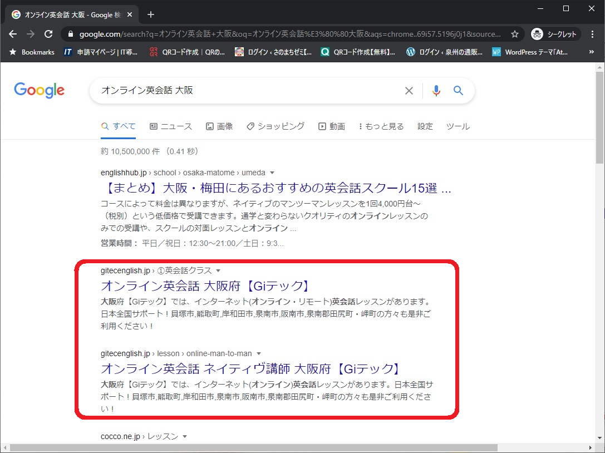Click the address bar URL
The image size is (605, 453).
[290, 34]
